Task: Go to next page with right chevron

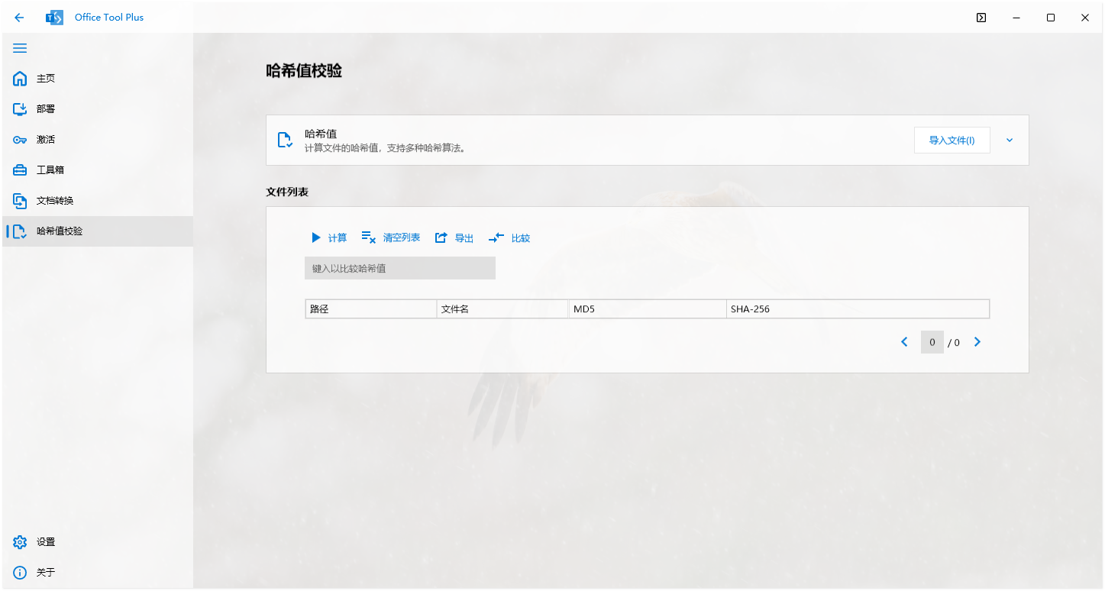Action: click(x=977, y=341)
